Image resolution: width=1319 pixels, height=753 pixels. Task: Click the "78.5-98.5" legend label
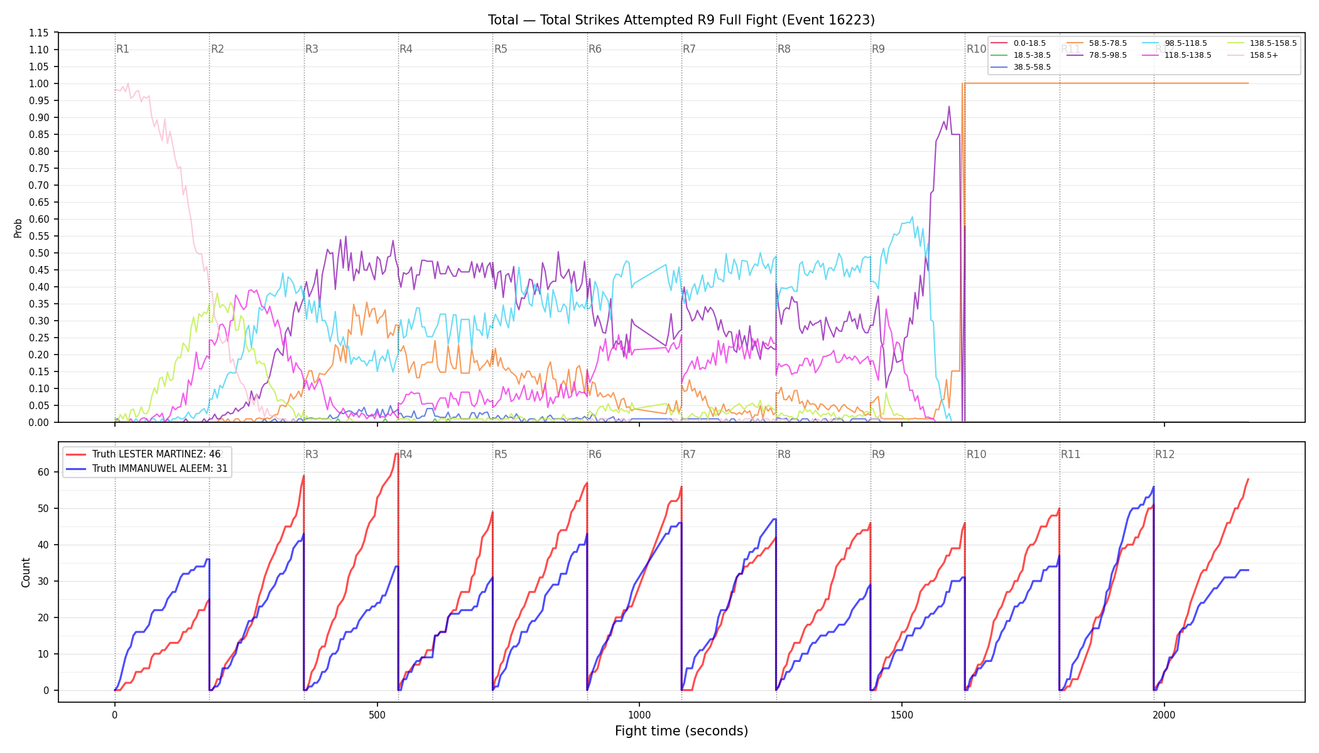pos(1108,55)
